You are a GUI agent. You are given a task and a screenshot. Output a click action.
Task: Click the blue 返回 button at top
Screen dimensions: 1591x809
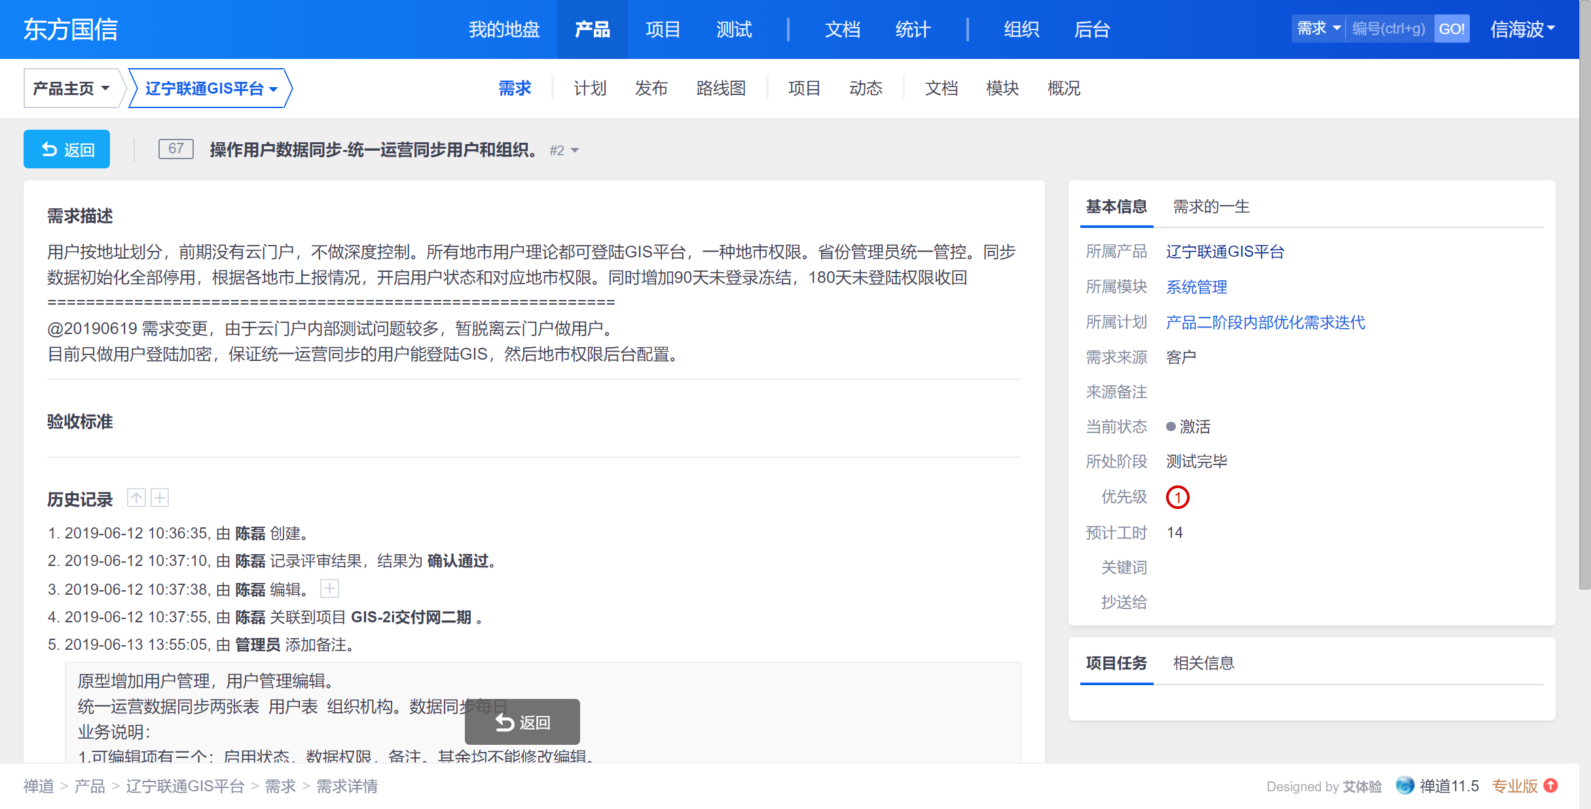[67, 149]
